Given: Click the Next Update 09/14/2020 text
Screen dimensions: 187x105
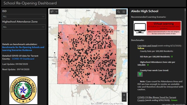Looking at the screenshot, I should point(16,69).
